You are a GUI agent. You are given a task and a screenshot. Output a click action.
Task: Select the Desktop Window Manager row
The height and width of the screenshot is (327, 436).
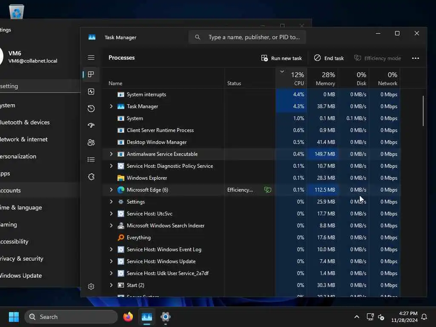point(251,142)
